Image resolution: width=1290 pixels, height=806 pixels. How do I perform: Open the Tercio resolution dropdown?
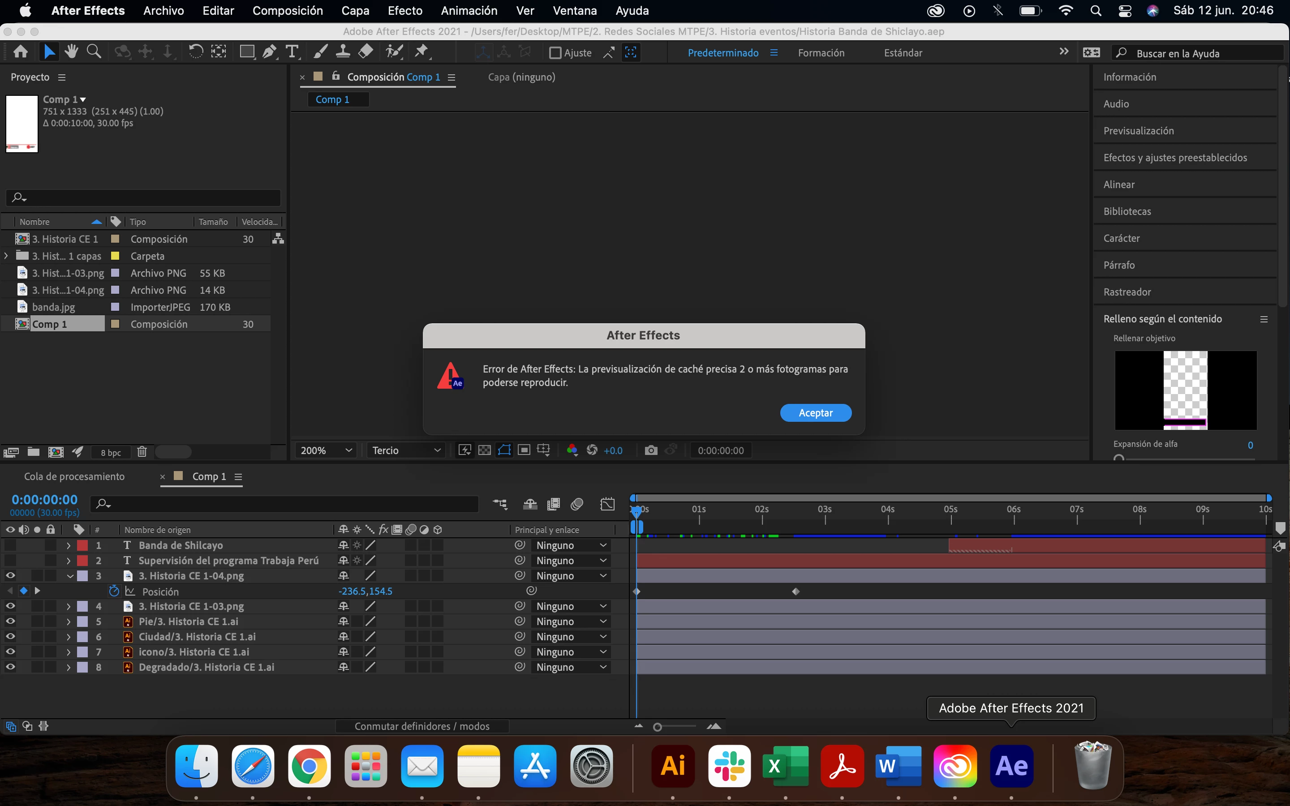point(406,450)
